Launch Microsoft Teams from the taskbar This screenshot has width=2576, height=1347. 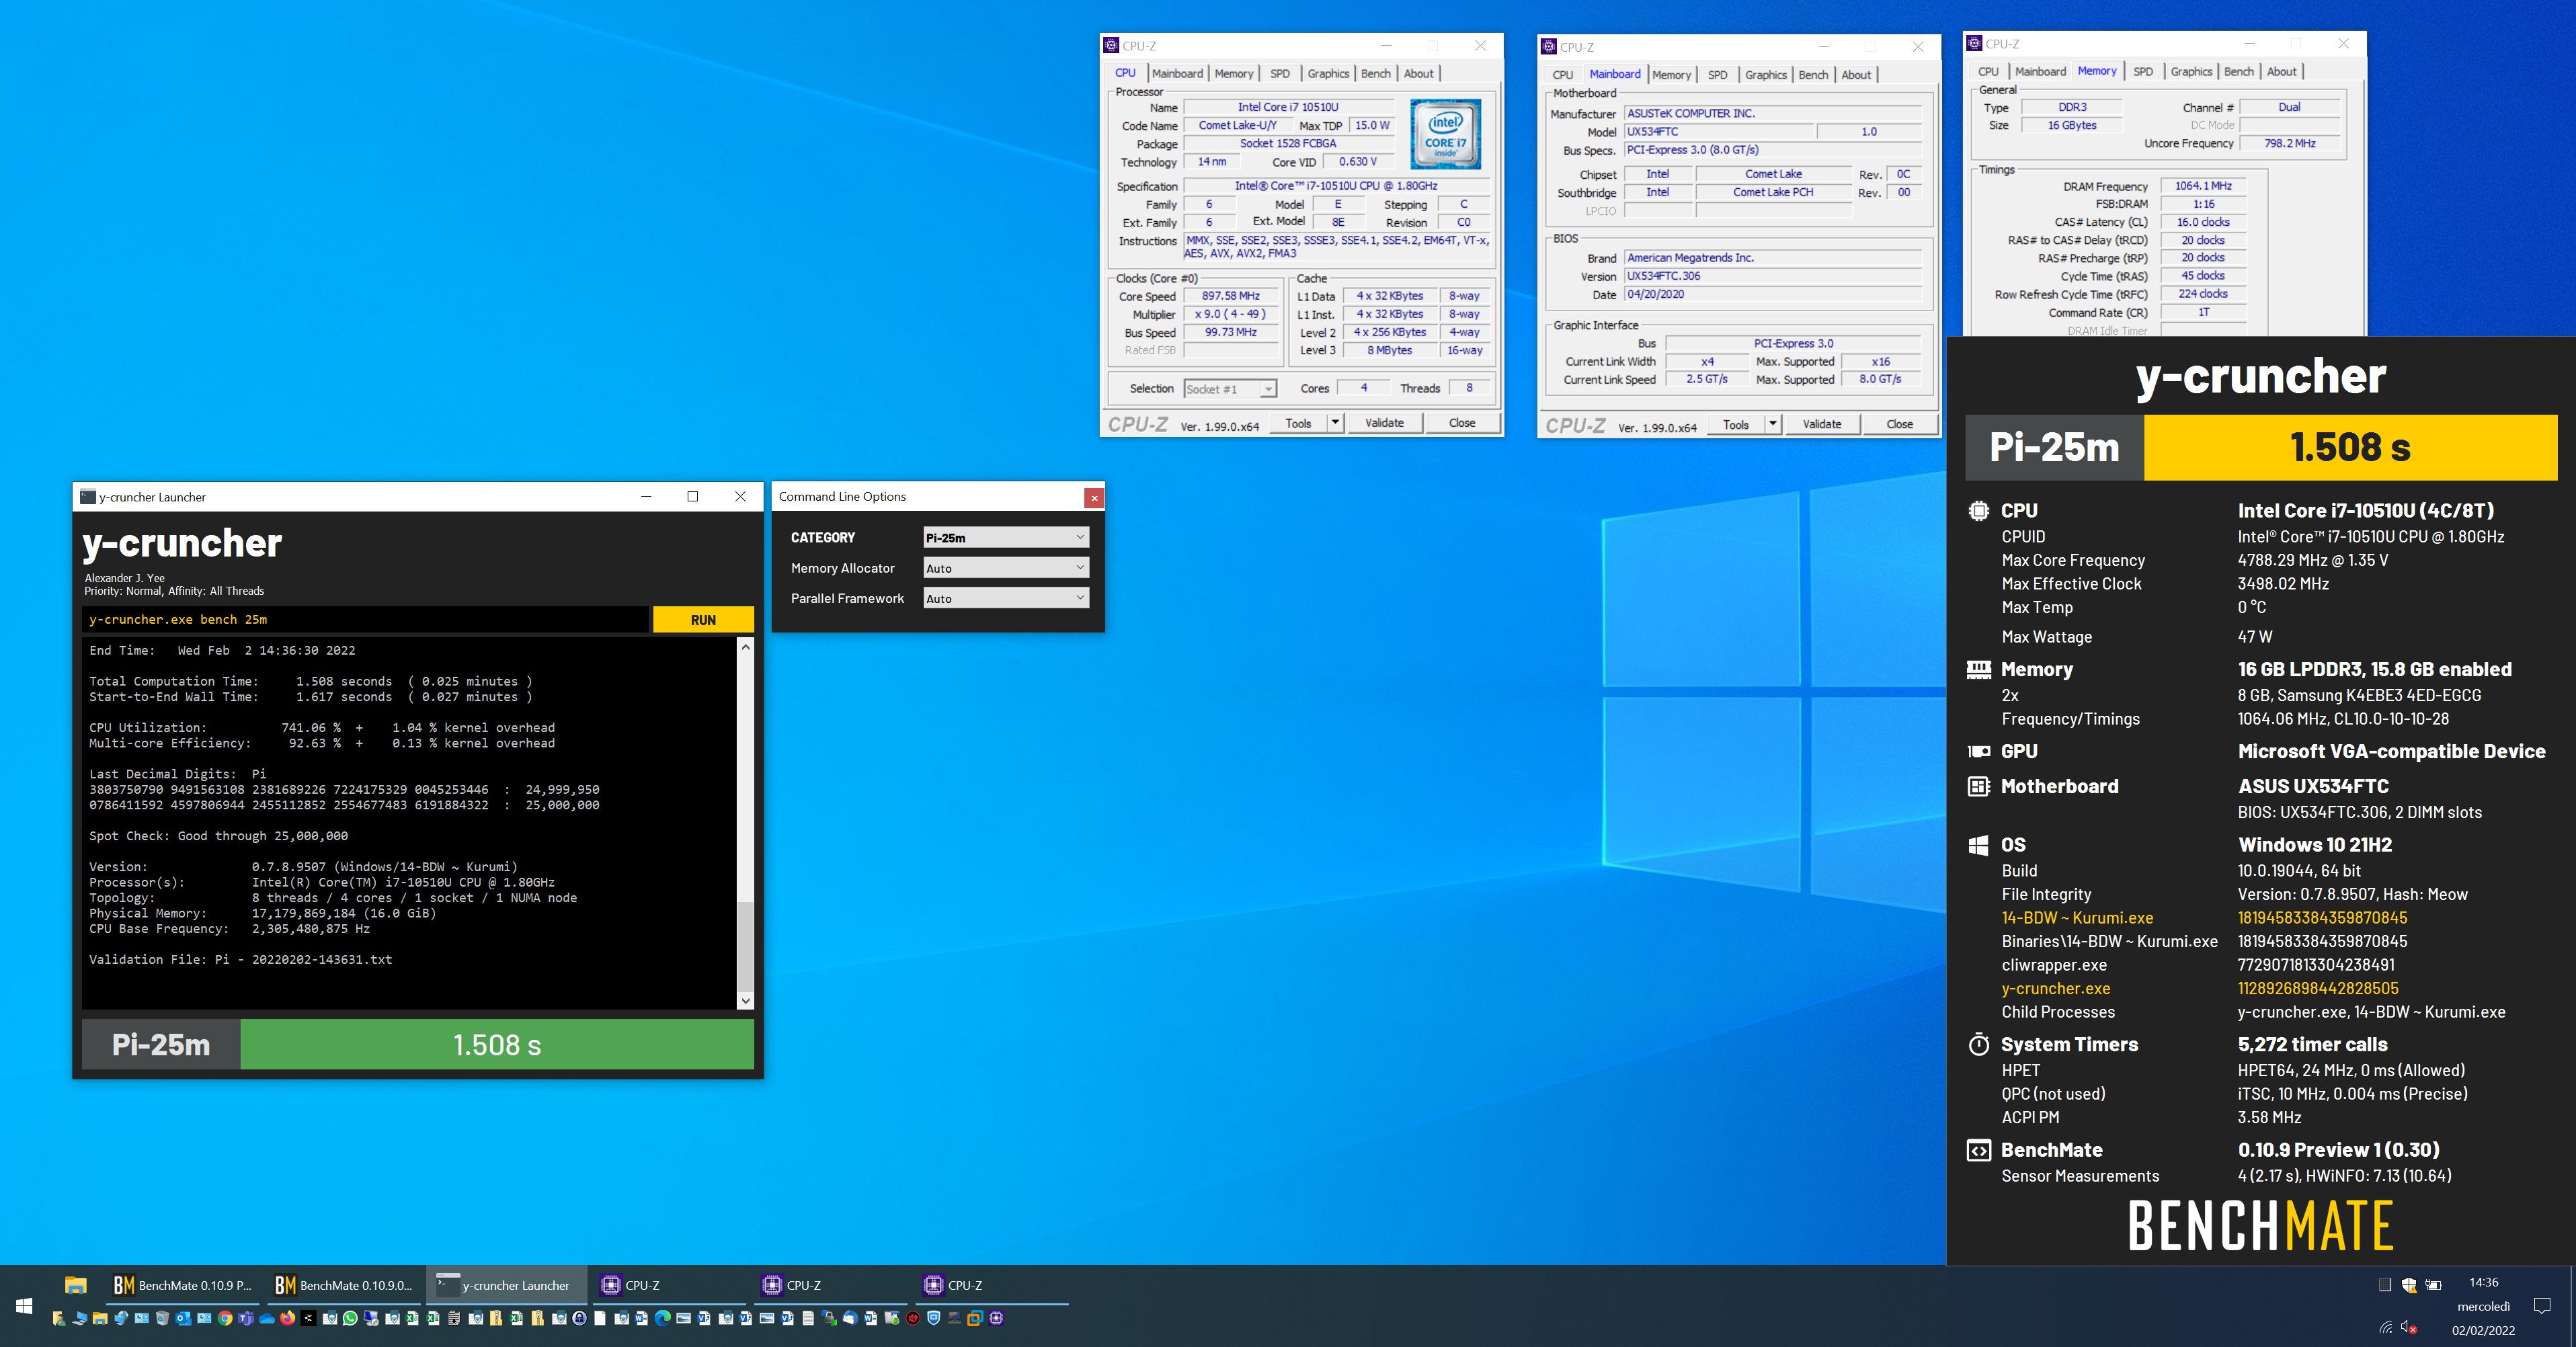(x=246, y=1318)
